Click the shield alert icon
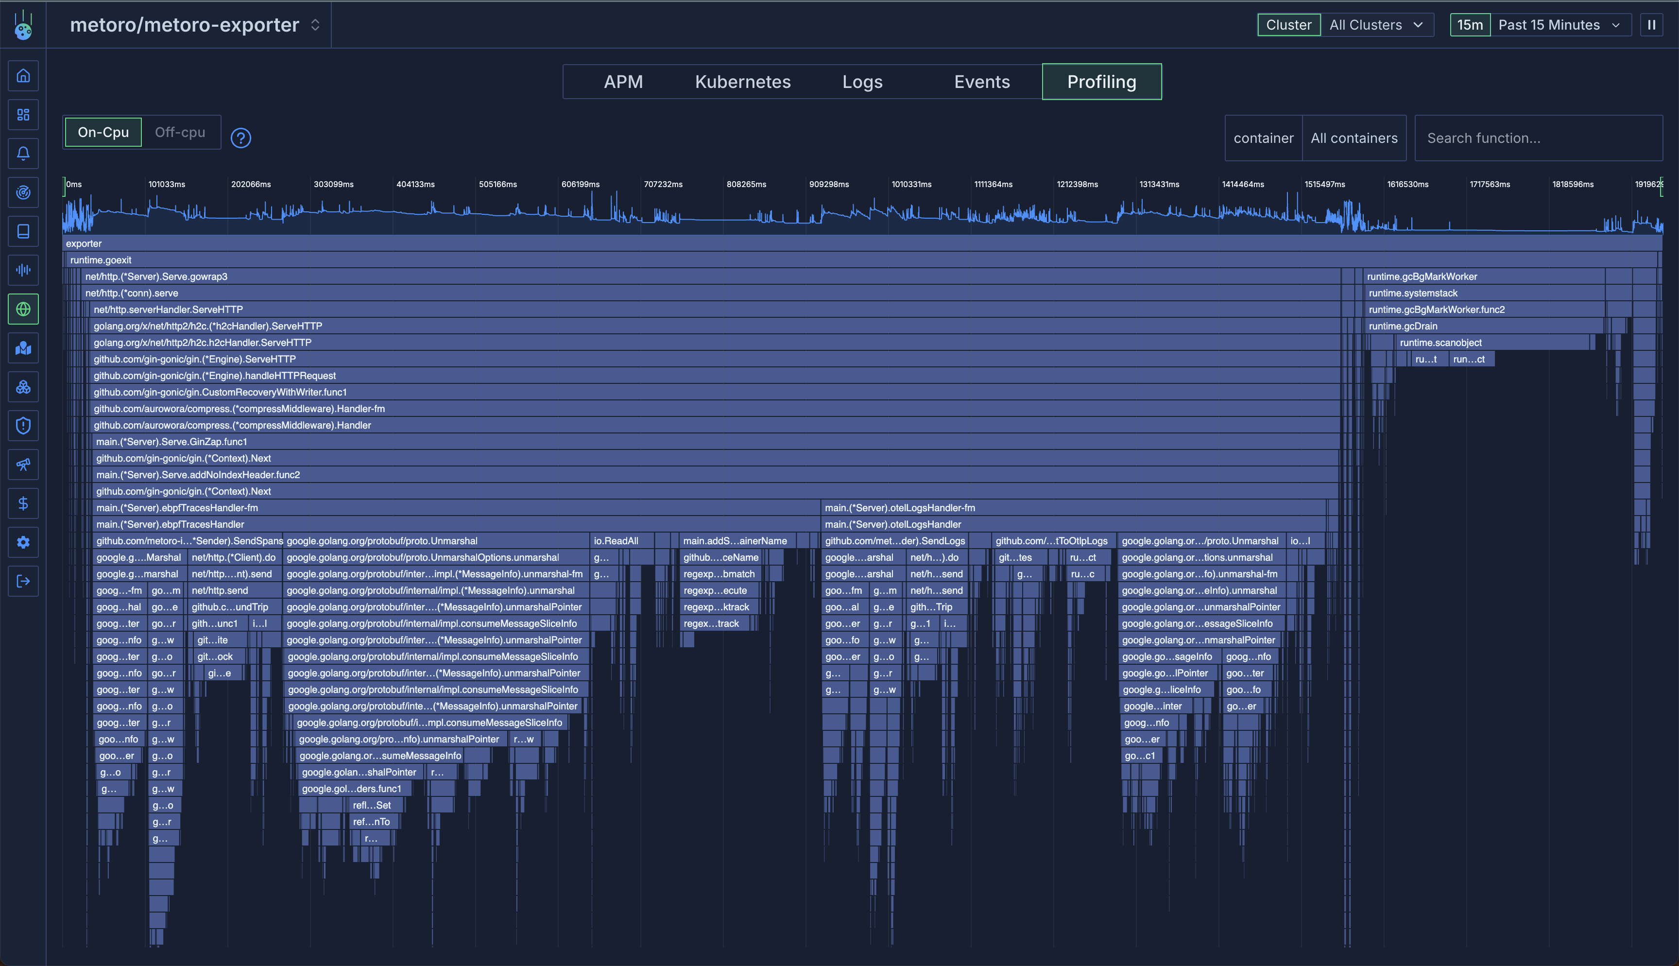This screenshot has height=966, width=1679. [23, 426]
